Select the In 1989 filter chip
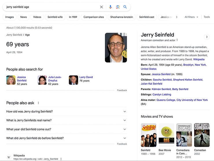The height and width of the screenshot is (161, 214). [x=73, y=17]
